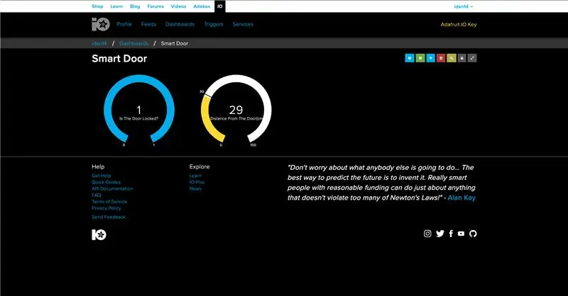Screen dimensions: 568x296
Task: Click the gauge value 29
Action: click(x=236, y=110)
